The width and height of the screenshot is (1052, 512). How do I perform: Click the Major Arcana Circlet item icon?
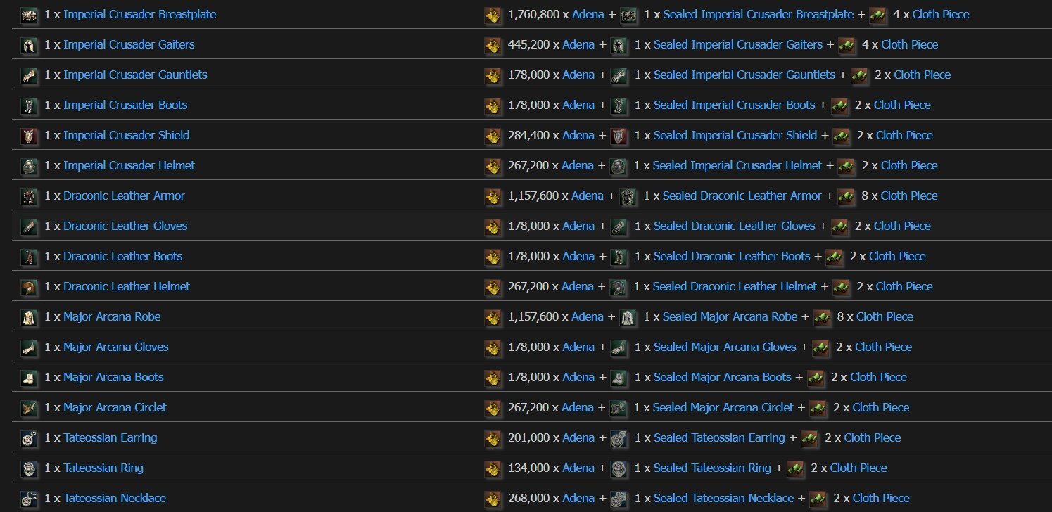(29, 408)
